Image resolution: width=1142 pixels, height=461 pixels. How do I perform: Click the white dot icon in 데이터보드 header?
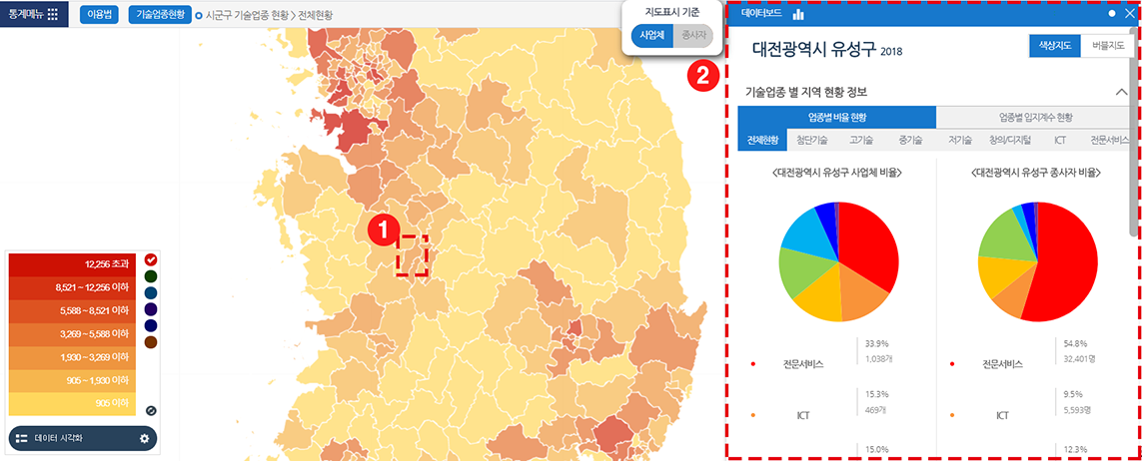pos(1111,13)
